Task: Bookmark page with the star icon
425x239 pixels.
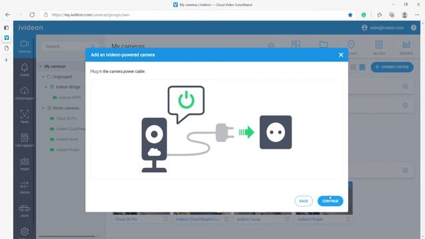Action: tap(350, 15)
